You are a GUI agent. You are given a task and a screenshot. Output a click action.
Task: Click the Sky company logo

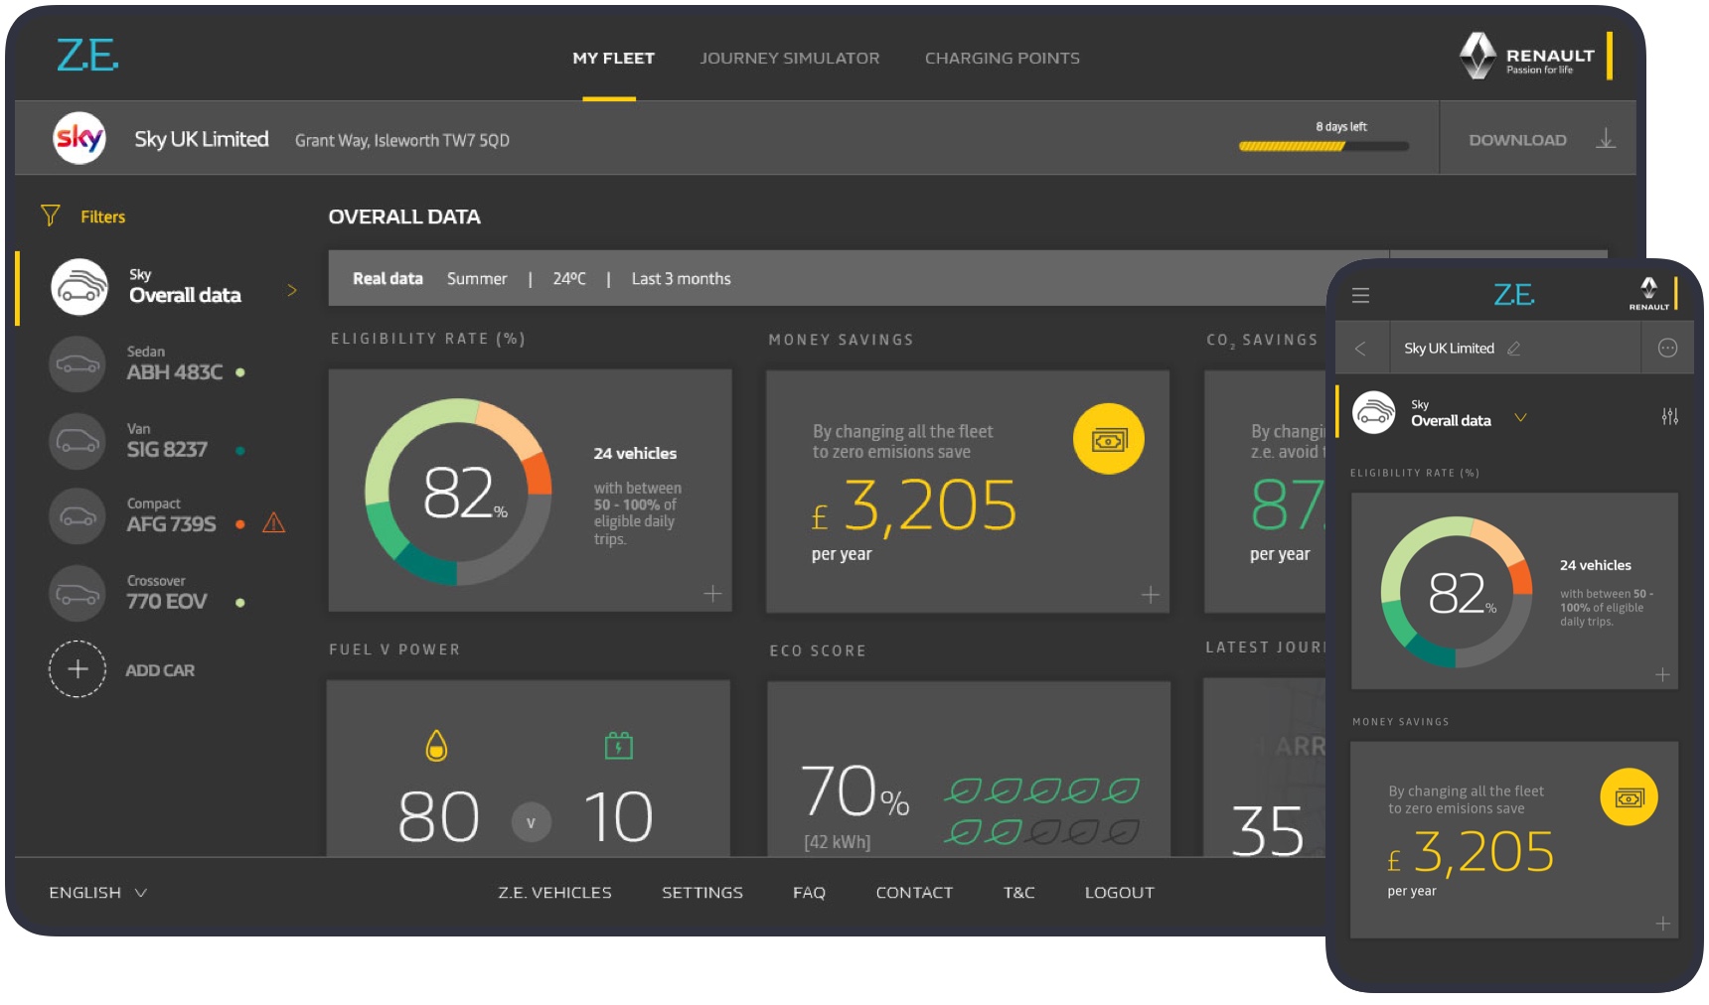coord(78,138)
